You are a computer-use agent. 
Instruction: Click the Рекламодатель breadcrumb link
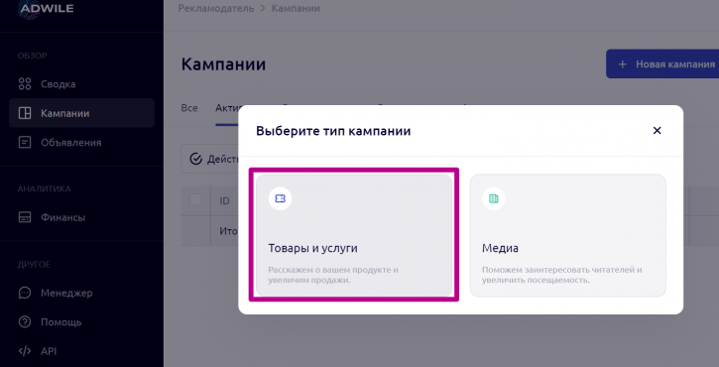tap(216, 8)
